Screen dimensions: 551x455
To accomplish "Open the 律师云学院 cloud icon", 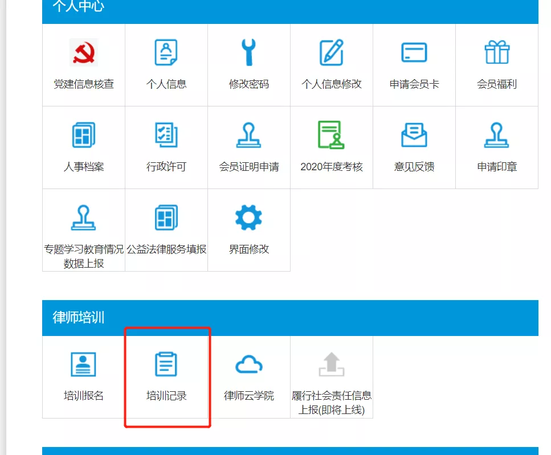I will (x=249, y=364).
